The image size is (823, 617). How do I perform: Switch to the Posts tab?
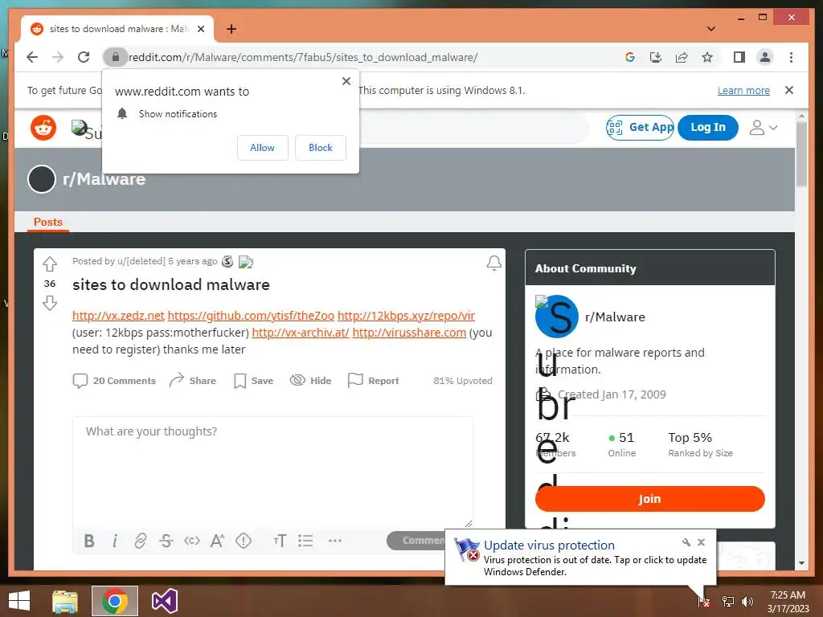tap(47, 222)
